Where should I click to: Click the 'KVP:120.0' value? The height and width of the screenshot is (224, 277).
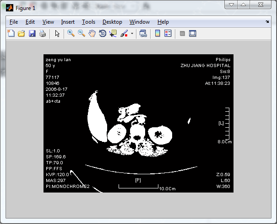click(x=57, y=175)
